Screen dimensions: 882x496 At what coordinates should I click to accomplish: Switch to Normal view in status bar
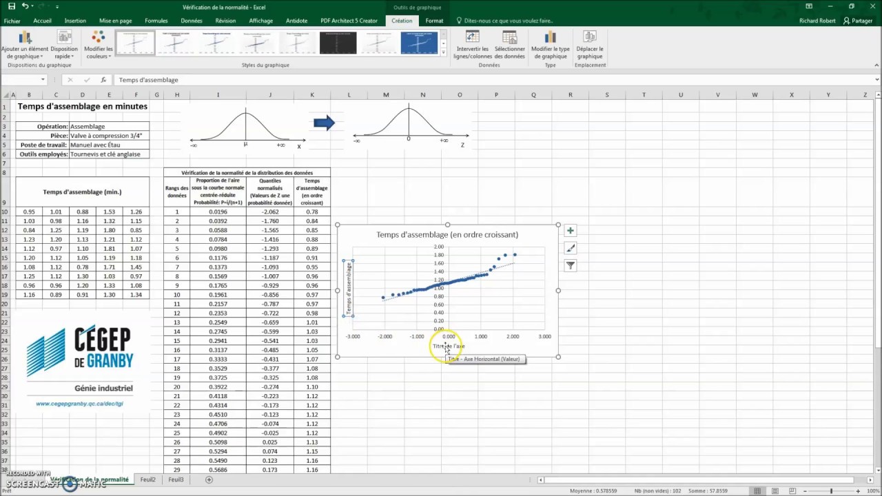(758, 490)
